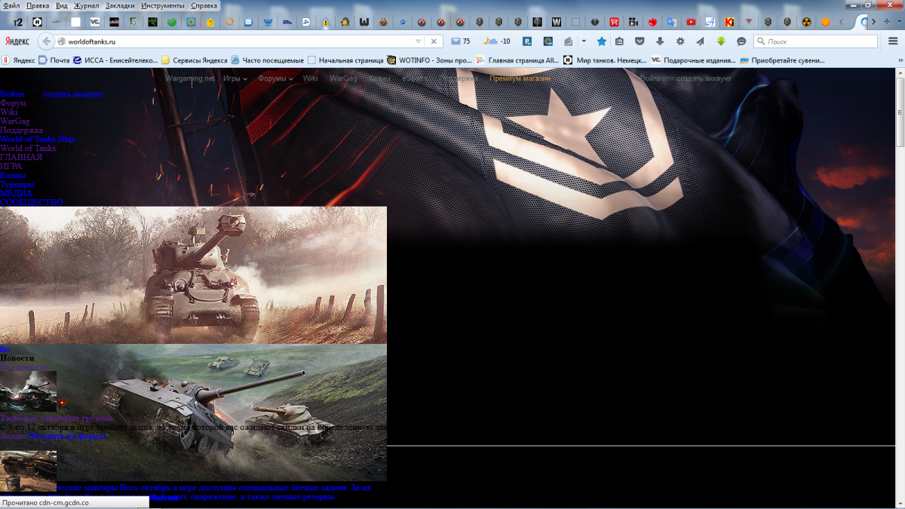Screen dimensions: 905x509
Task: Open the WOTINFO bookmark
Action: point(429,60)
